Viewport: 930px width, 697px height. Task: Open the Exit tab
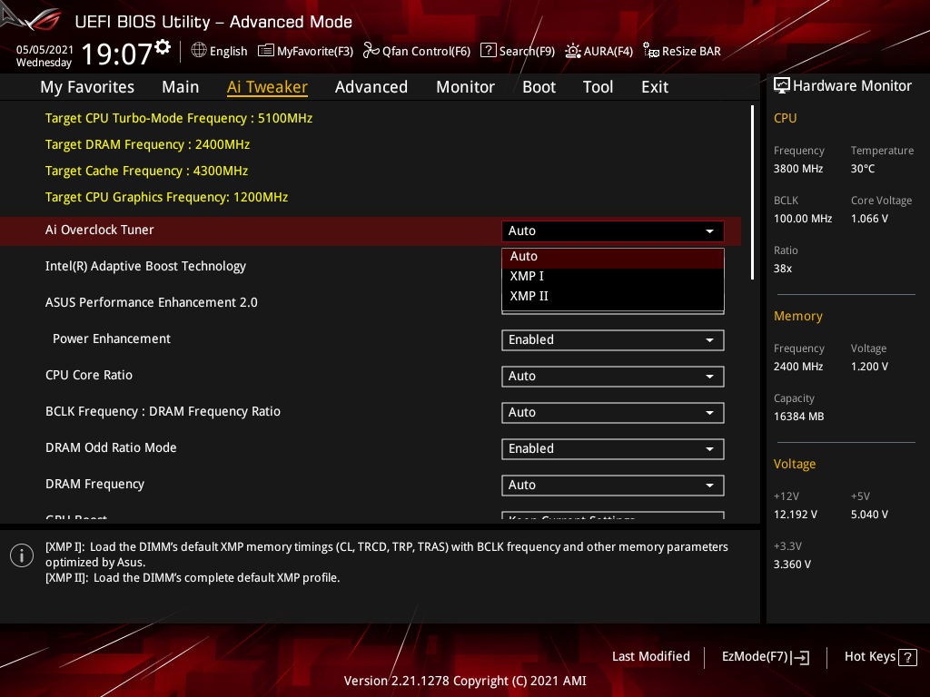[655, 87]
